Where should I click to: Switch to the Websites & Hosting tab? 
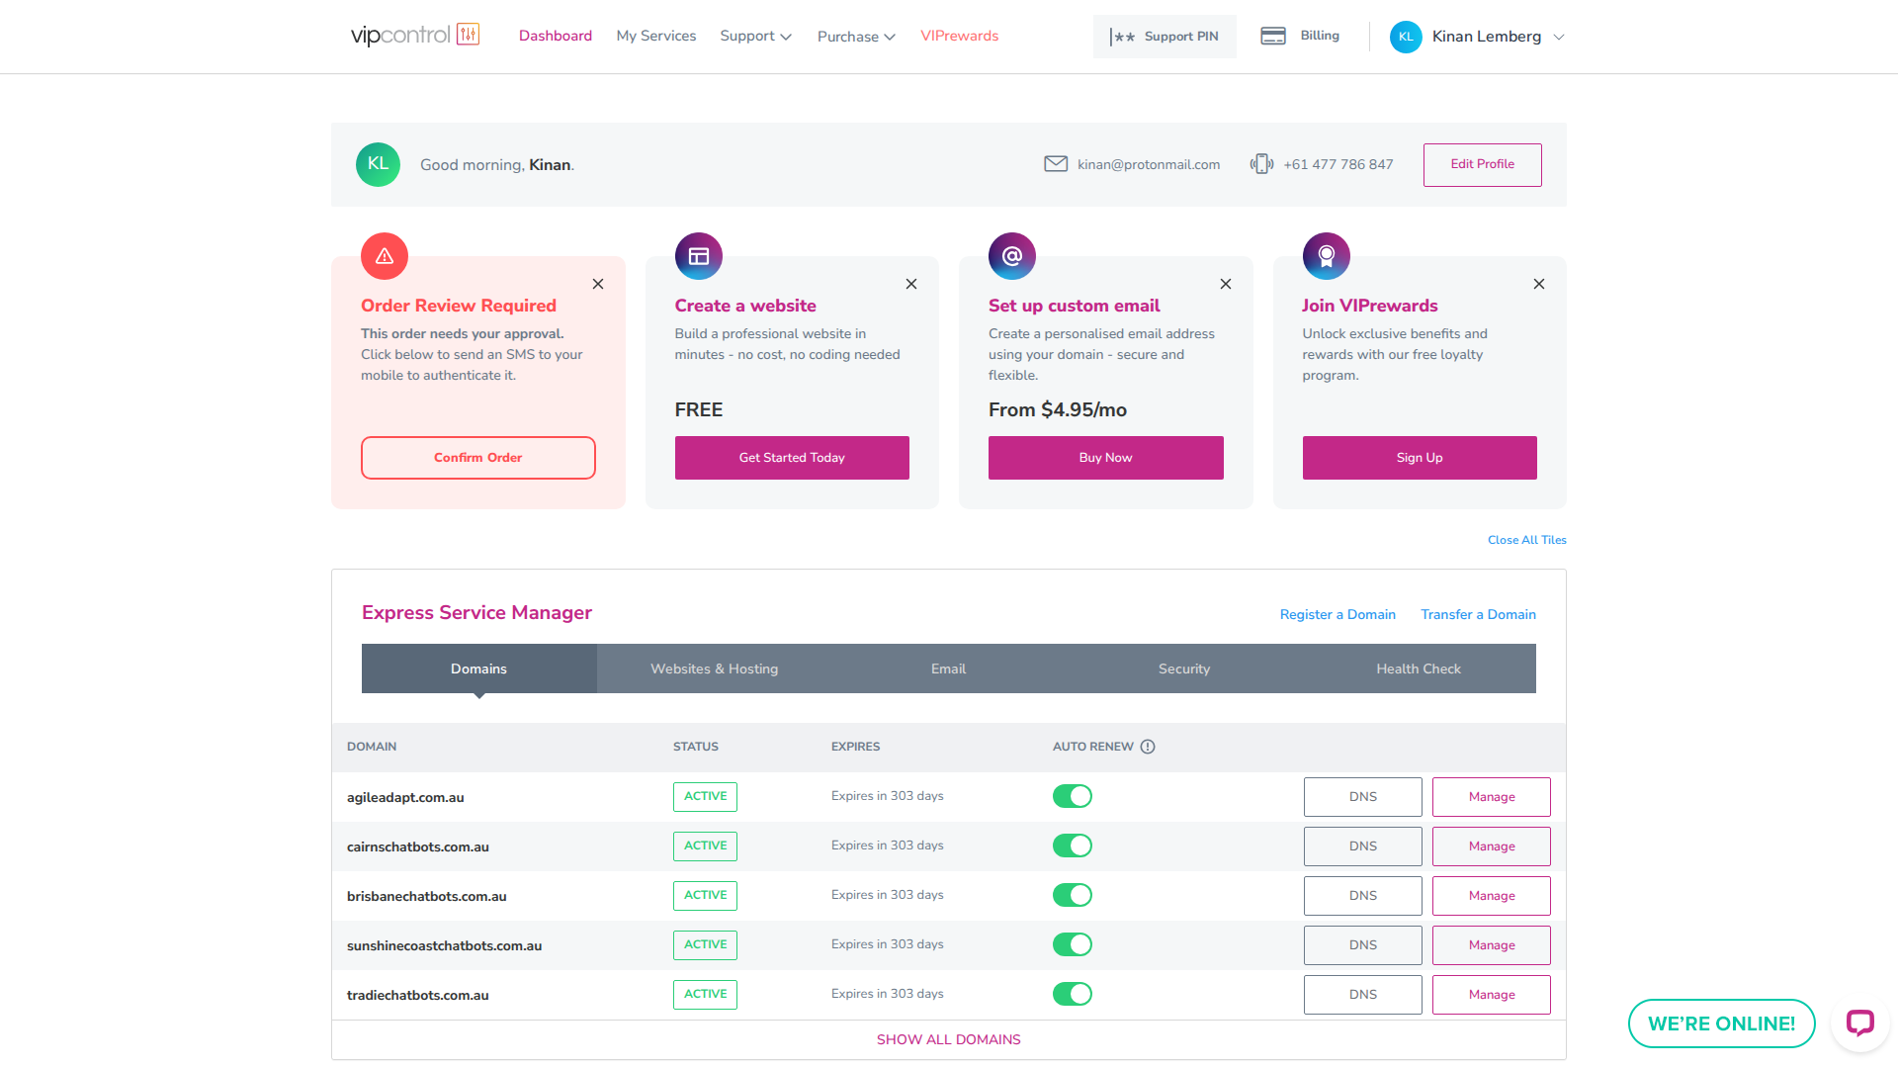tap(714, 668)
